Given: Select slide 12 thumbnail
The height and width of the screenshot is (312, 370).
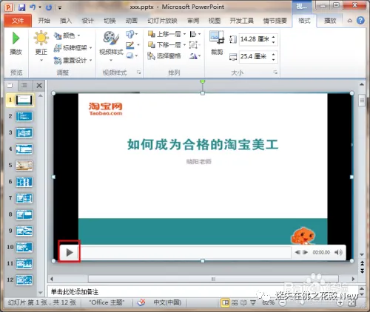Looking at the screenshot, I should [24, 279].
